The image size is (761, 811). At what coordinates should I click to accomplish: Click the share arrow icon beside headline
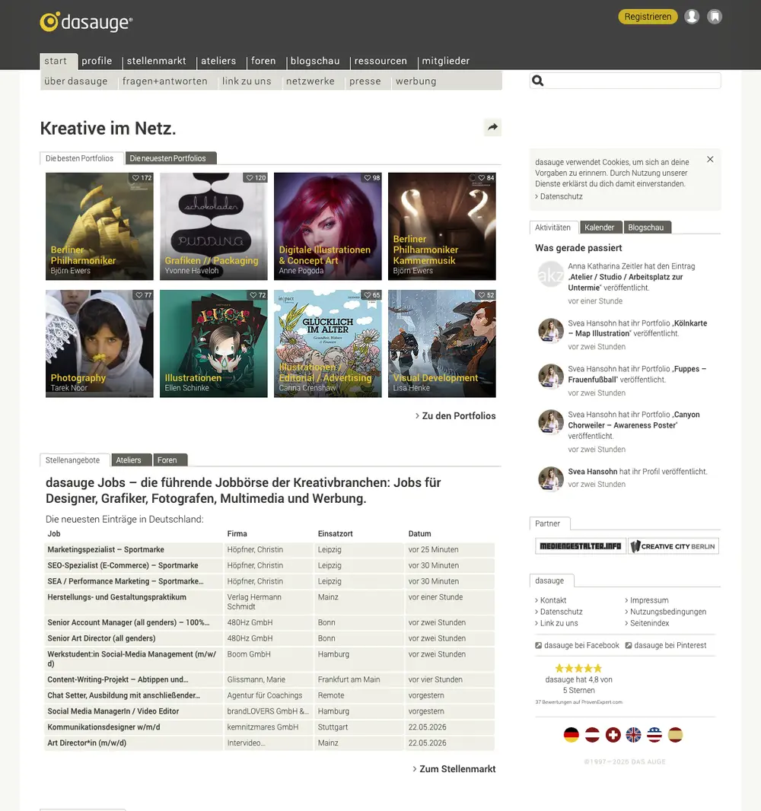[492, 127]
